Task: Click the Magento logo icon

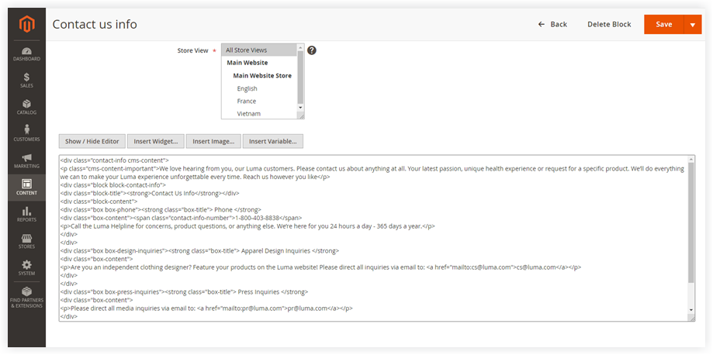Action: (27, 24)
